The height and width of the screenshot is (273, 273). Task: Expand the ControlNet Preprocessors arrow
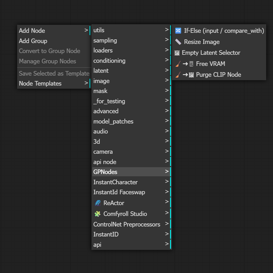point(167,224)
